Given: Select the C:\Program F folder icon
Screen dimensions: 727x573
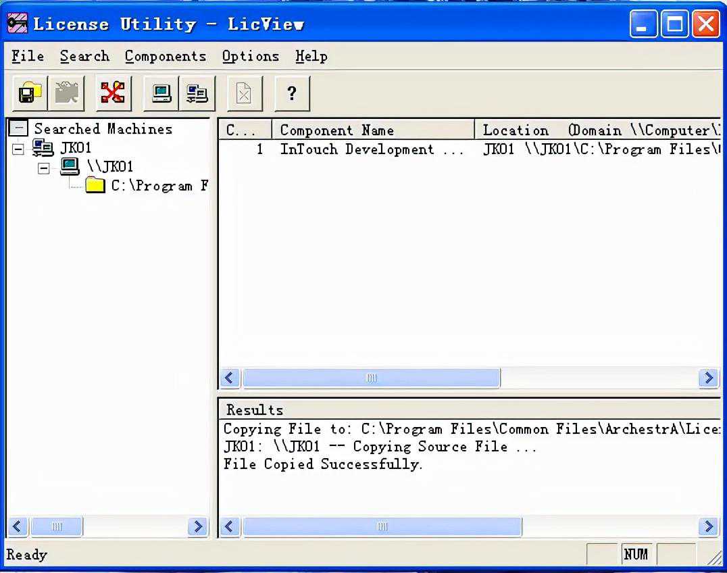Looking at the screenshot, I should click(95, 185).
